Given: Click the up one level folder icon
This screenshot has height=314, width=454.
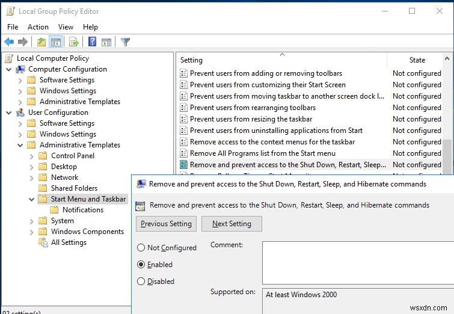Looking at the screenshot, I should point(41,42).
